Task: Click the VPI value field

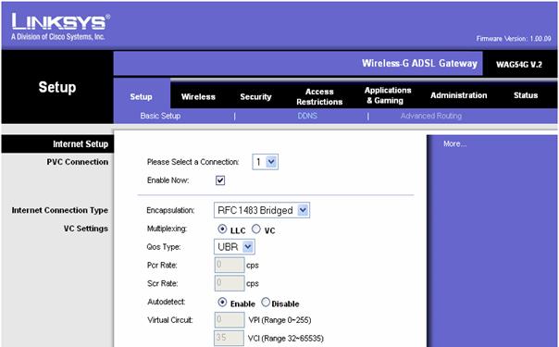Action: tap(230, 320)
